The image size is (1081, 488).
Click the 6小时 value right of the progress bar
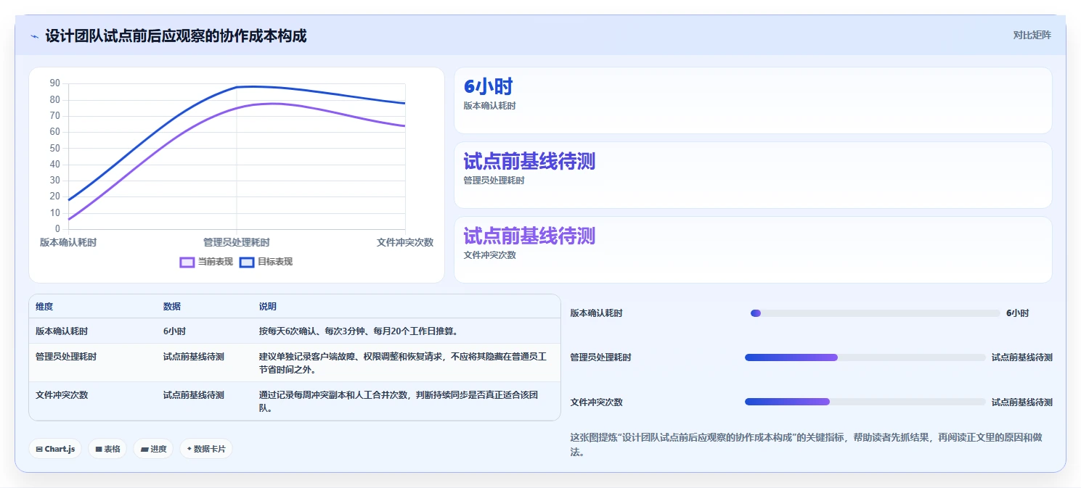click(1017, 313)
